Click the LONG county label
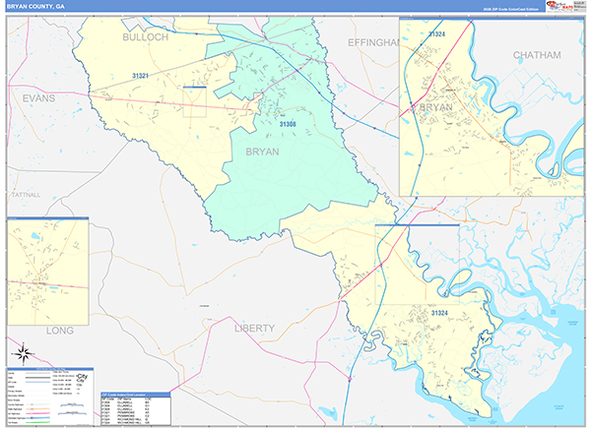 tap(60, 331)
